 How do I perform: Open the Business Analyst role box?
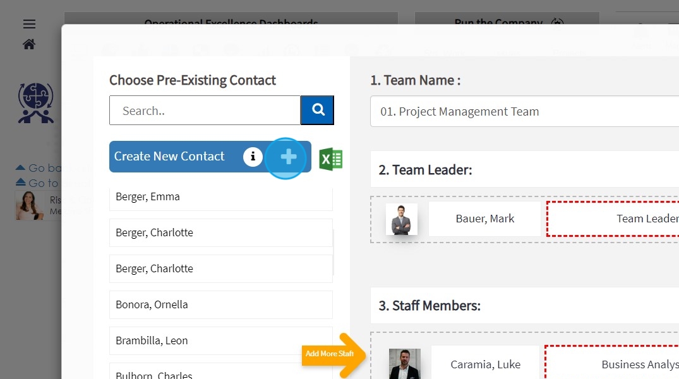pos(612,363)
